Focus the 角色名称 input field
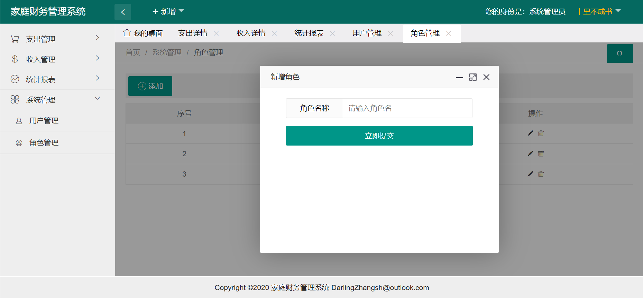The height and width of the screenshot is (298, 643). [x=407, y=108]
